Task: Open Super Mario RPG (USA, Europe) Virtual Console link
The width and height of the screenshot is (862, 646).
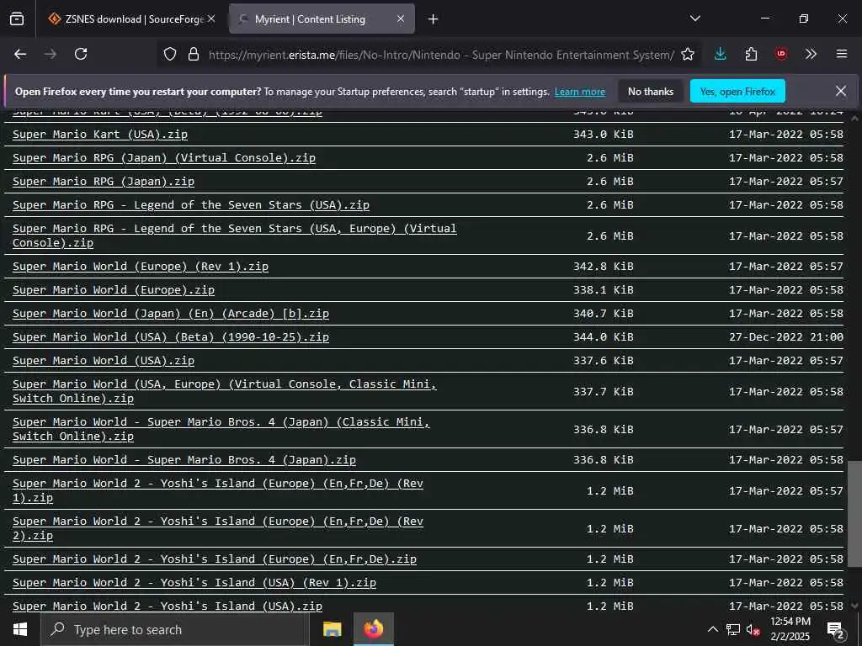Action: (234, 236)
